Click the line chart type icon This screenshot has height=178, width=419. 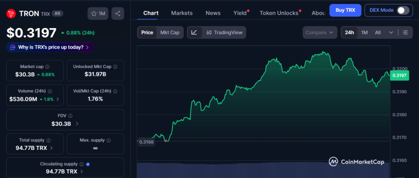coord(194,32)
